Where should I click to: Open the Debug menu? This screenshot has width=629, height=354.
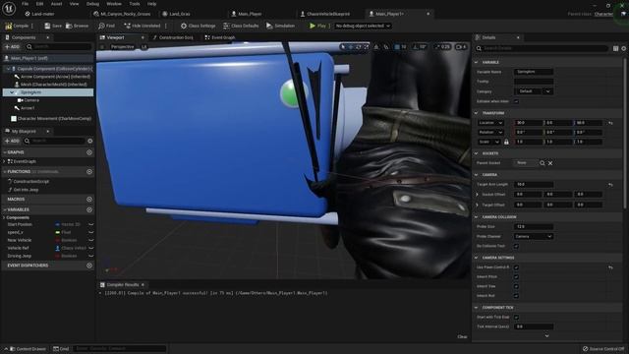coord(92,4)
